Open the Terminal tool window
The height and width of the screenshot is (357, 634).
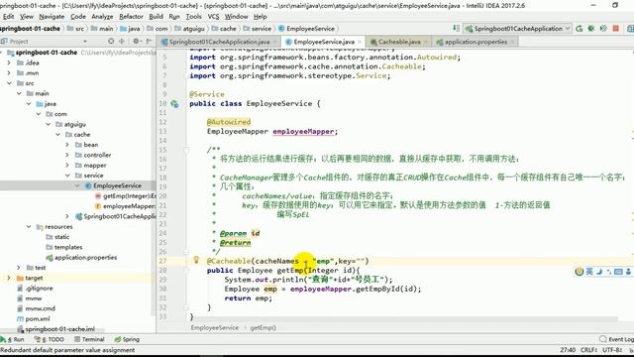click(89, 339)
